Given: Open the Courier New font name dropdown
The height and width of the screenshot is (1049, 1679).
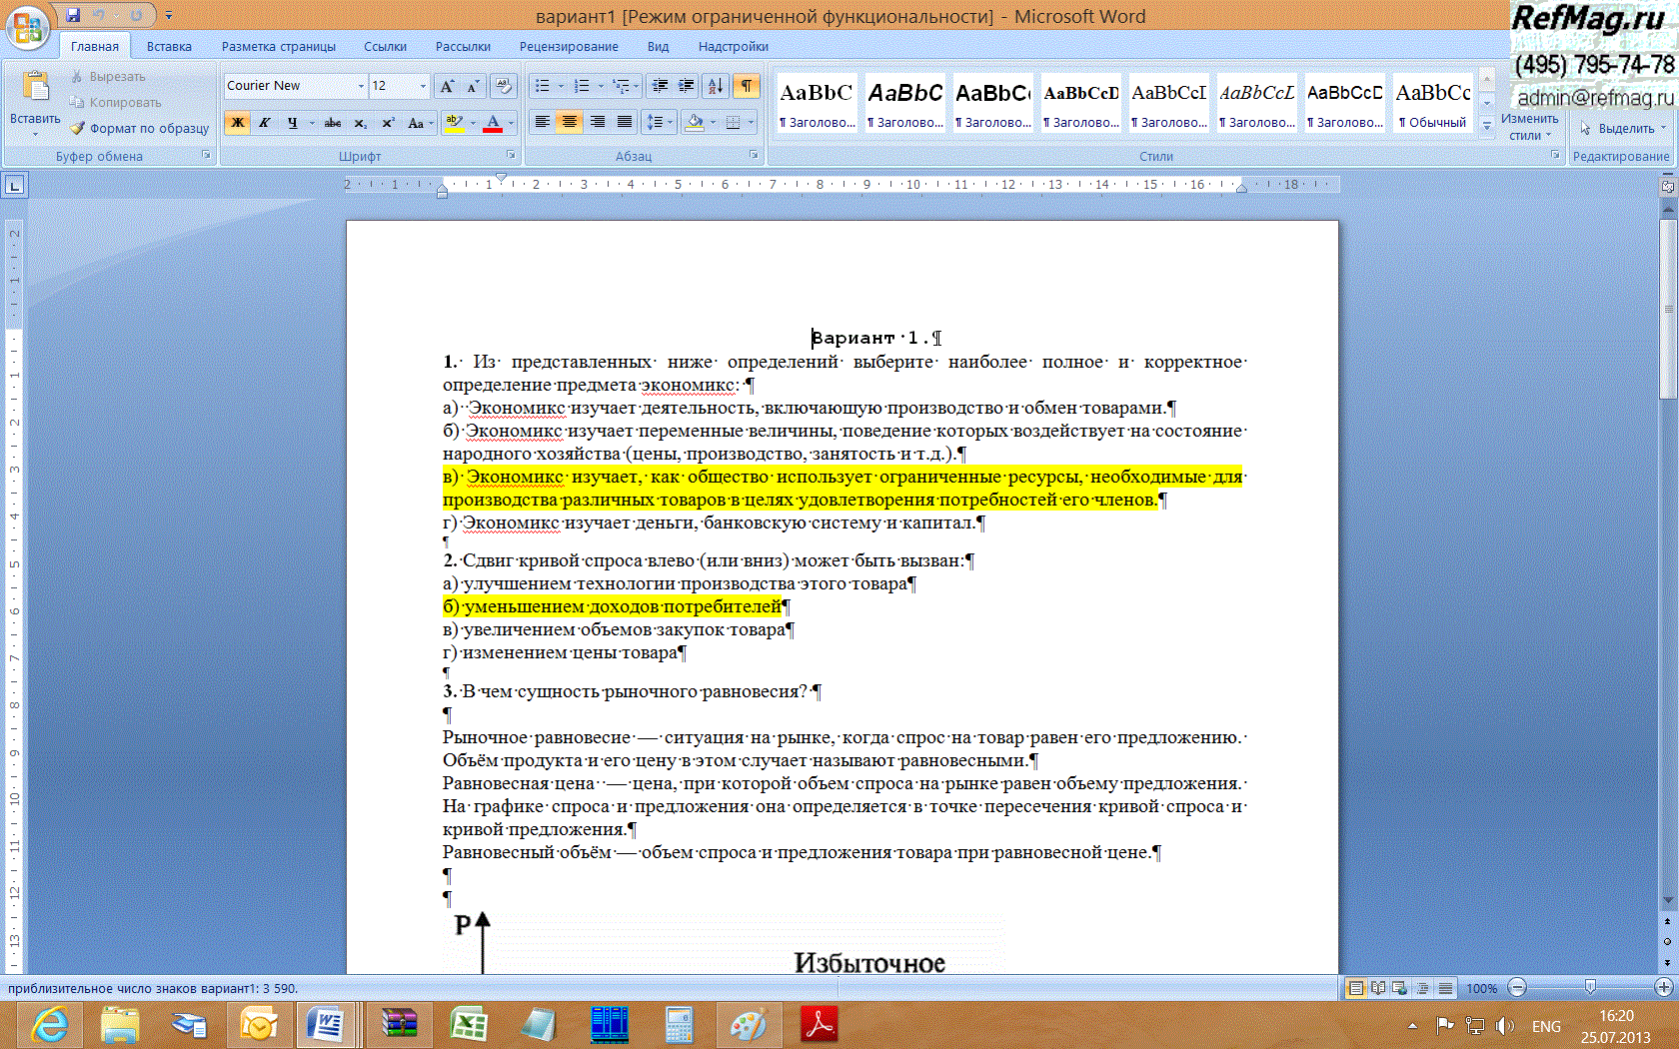Looking at the screenshot, I should [361, 86].
